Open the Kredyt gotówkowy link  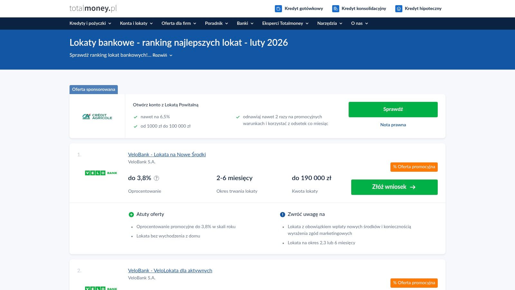coord(304,9)
